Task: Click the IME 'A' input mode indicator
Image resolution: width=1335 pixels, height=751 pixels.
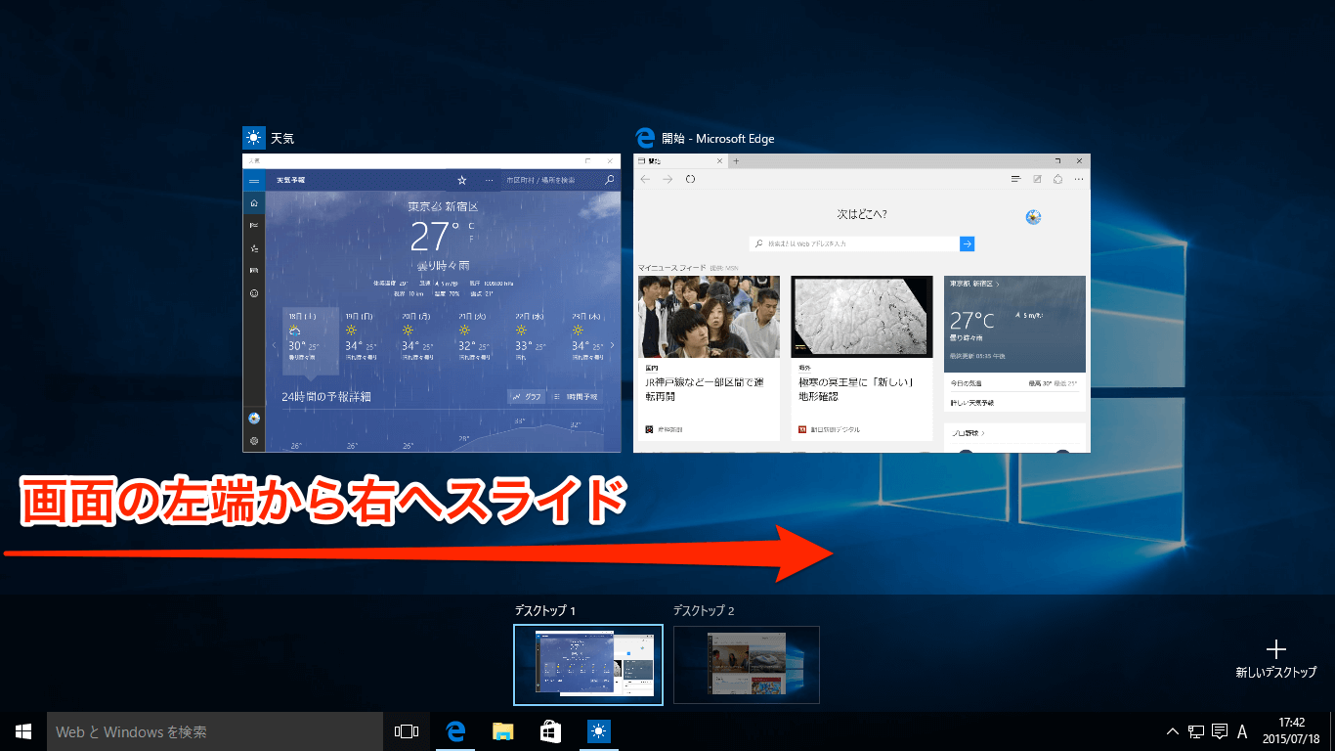Action: click(x=1242, y=731)
